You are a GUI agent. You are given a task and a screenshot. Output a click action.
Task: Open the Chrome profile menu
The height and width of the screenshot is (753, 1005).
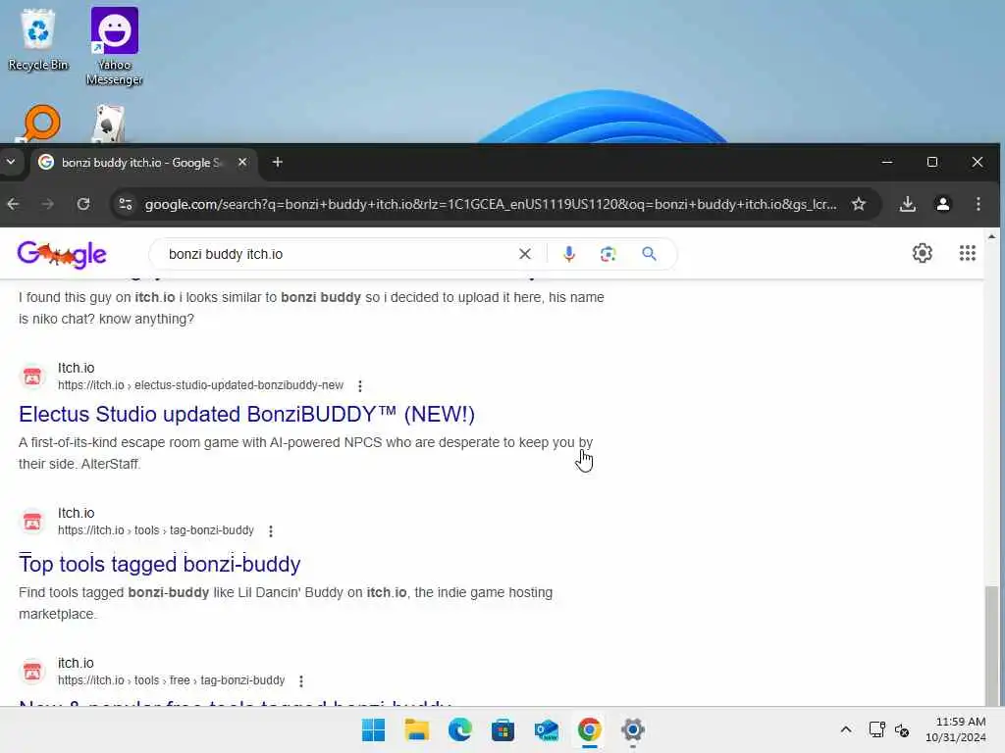[943, 204]
